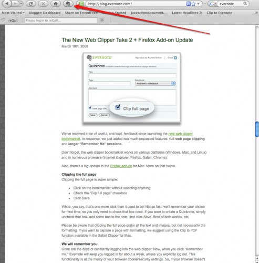The width and height of the screenshot is (259, 263).
Task: Click the vertical scrollbar thumb
Action: [257, 129]
